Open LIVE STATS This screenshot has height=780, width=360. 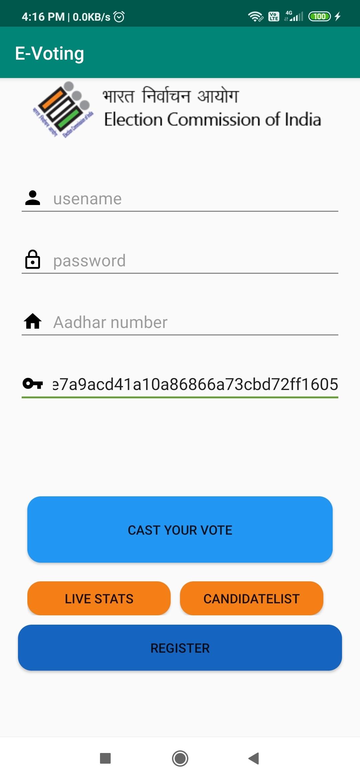99,599
